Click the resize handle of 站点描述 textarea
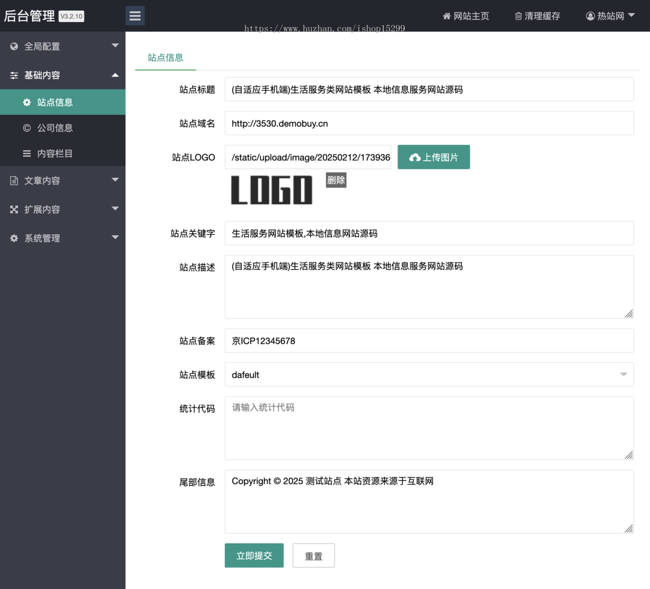Viewport: 650px width, 589px height. tap(628, 314)
